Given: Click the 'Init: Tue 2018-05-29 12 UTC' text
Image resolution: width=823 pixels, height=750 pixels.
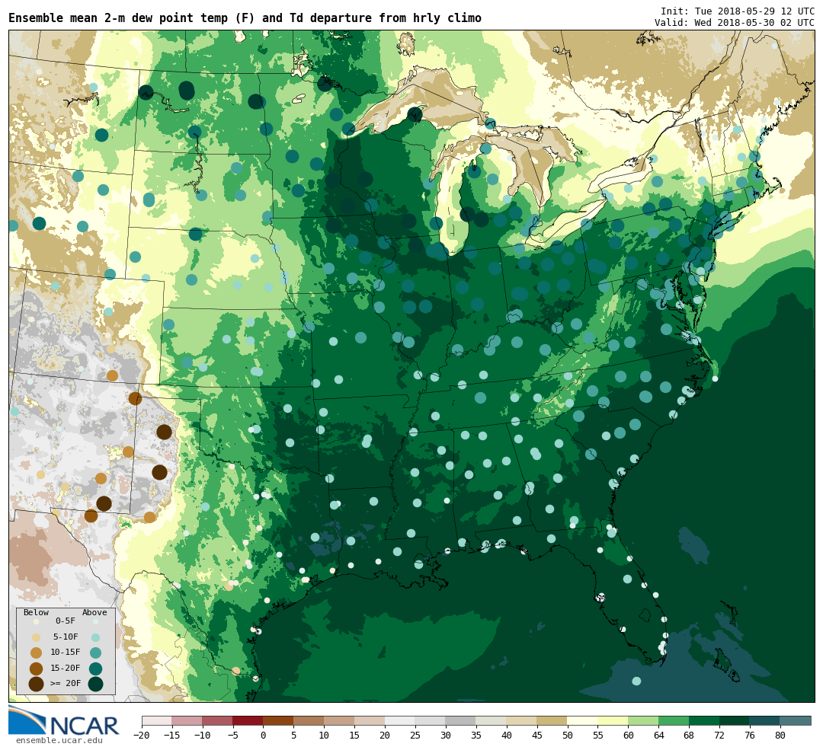Looking at the screenshot, I should [737, 11].
